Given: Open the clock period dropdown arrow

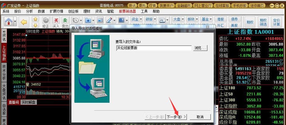Looking at the screenshot, I should [81, 20].
